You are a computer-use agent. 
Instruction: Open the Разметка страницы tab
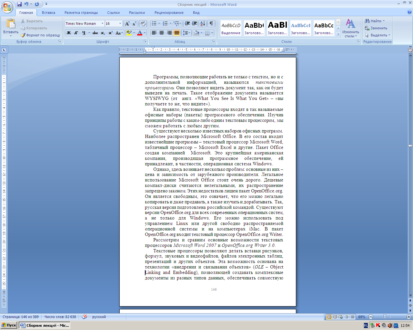81,13
